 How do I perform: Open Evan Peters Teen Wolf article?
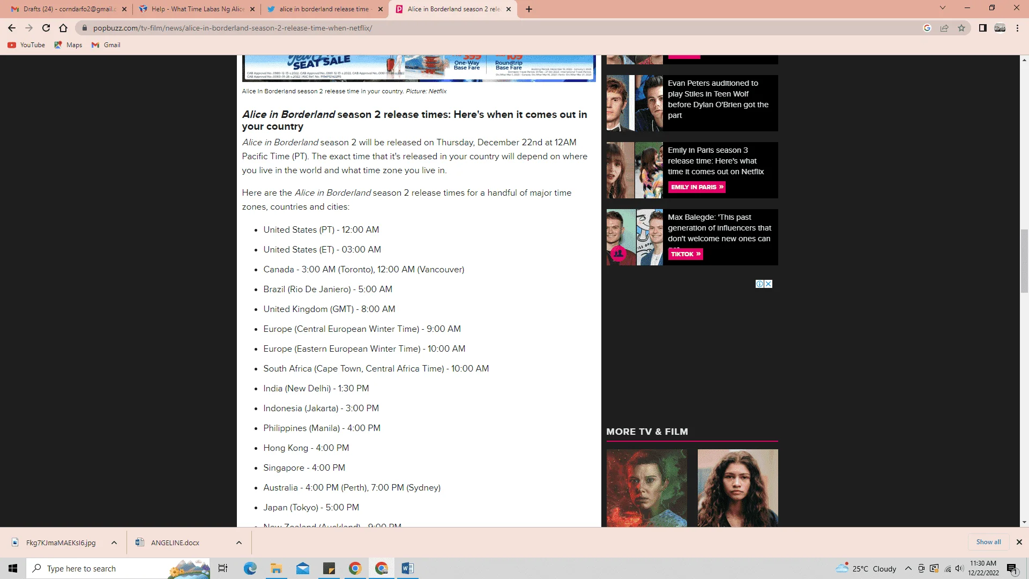(x=718, y=99)
